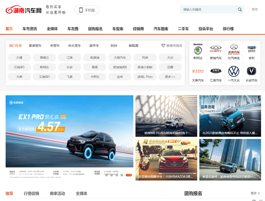265x201 pixels.
Task: Open the 按条件找车 filter icon link
Action: pos(172,46)
